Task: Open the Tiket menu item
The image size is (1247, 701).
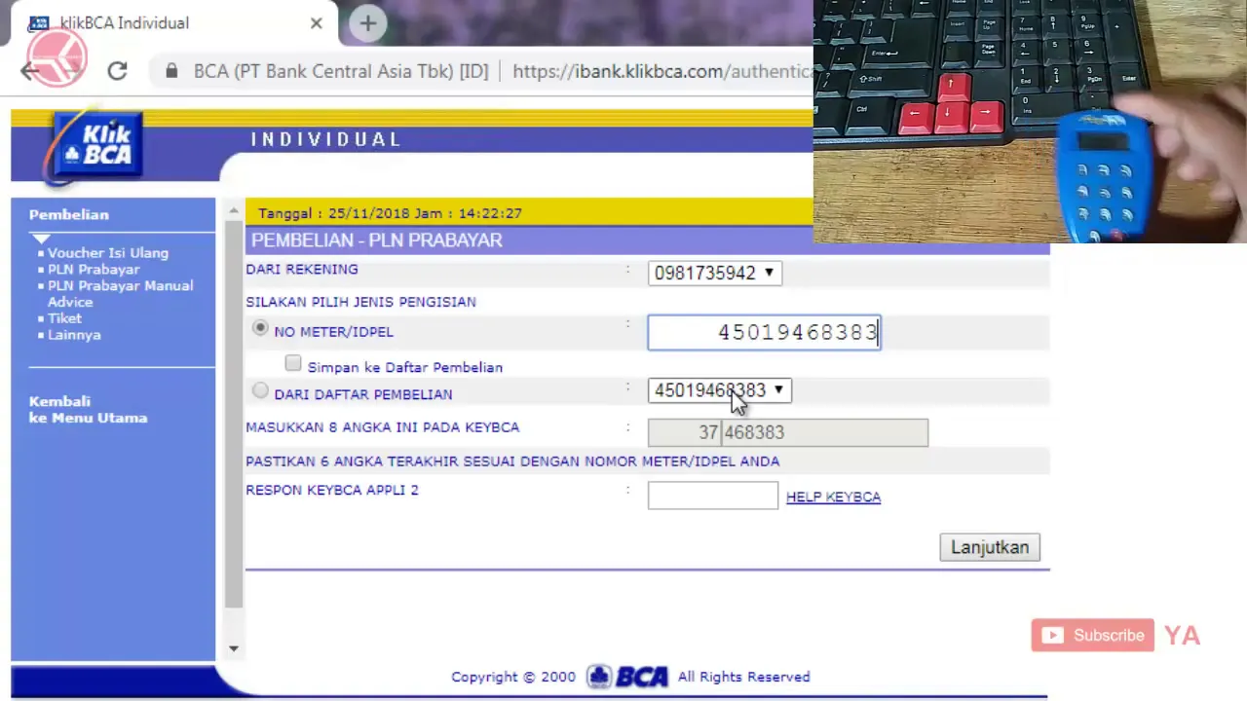Action: pyautogui.click(x=64, y=317)
